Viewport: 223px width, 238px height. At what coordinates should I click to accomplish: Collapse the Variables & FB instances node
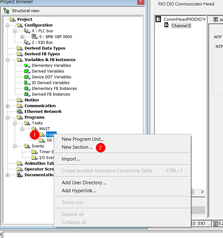coord(7,60)
